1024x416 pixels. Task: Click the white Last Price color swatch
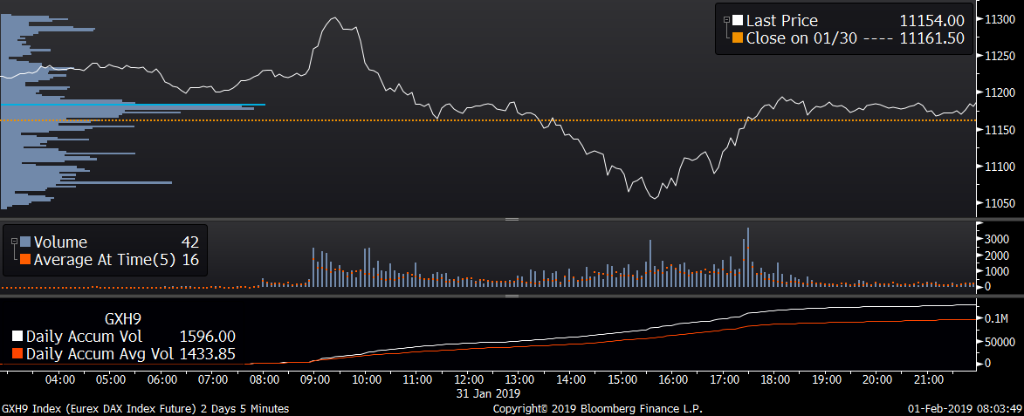(x=738, y=21)
